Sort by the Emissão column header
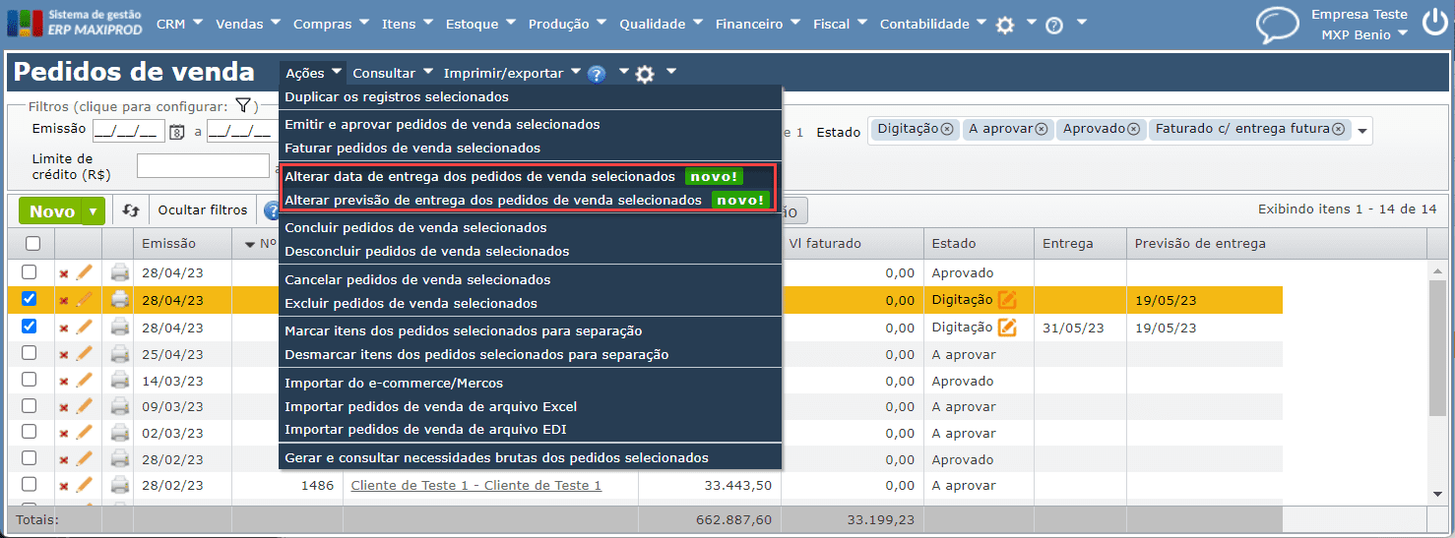The image size is (1455, 538). pos(168,244)
